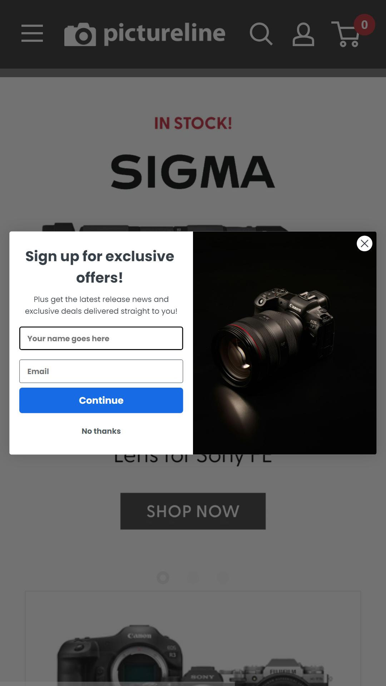
Task: Open the Canon EOS R3 camera thumbnail
Action: [x=120, y=656]
